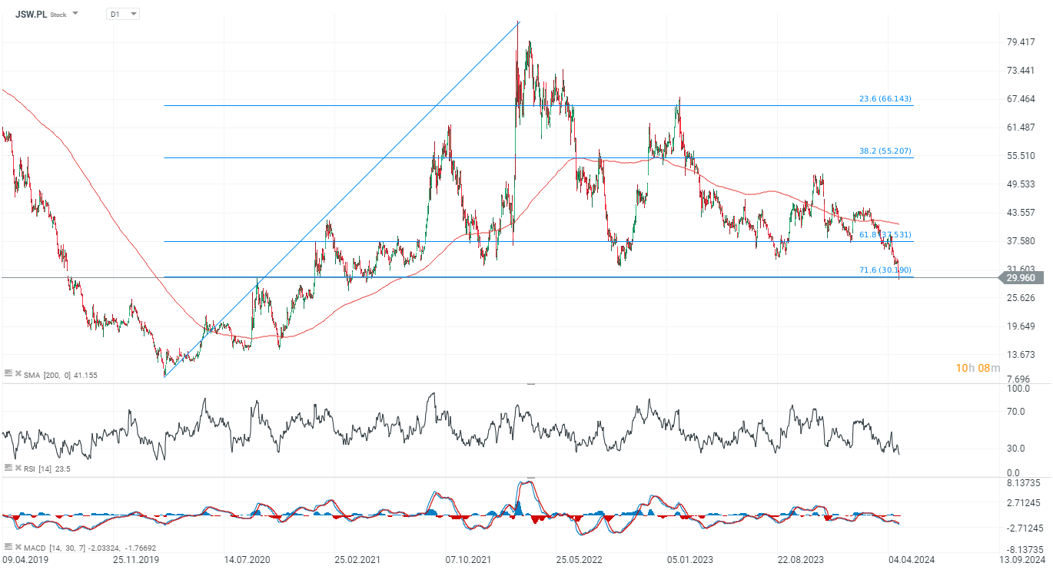
Task: Remove the SMA indicator with its X
Action: [x=18, y=373]
